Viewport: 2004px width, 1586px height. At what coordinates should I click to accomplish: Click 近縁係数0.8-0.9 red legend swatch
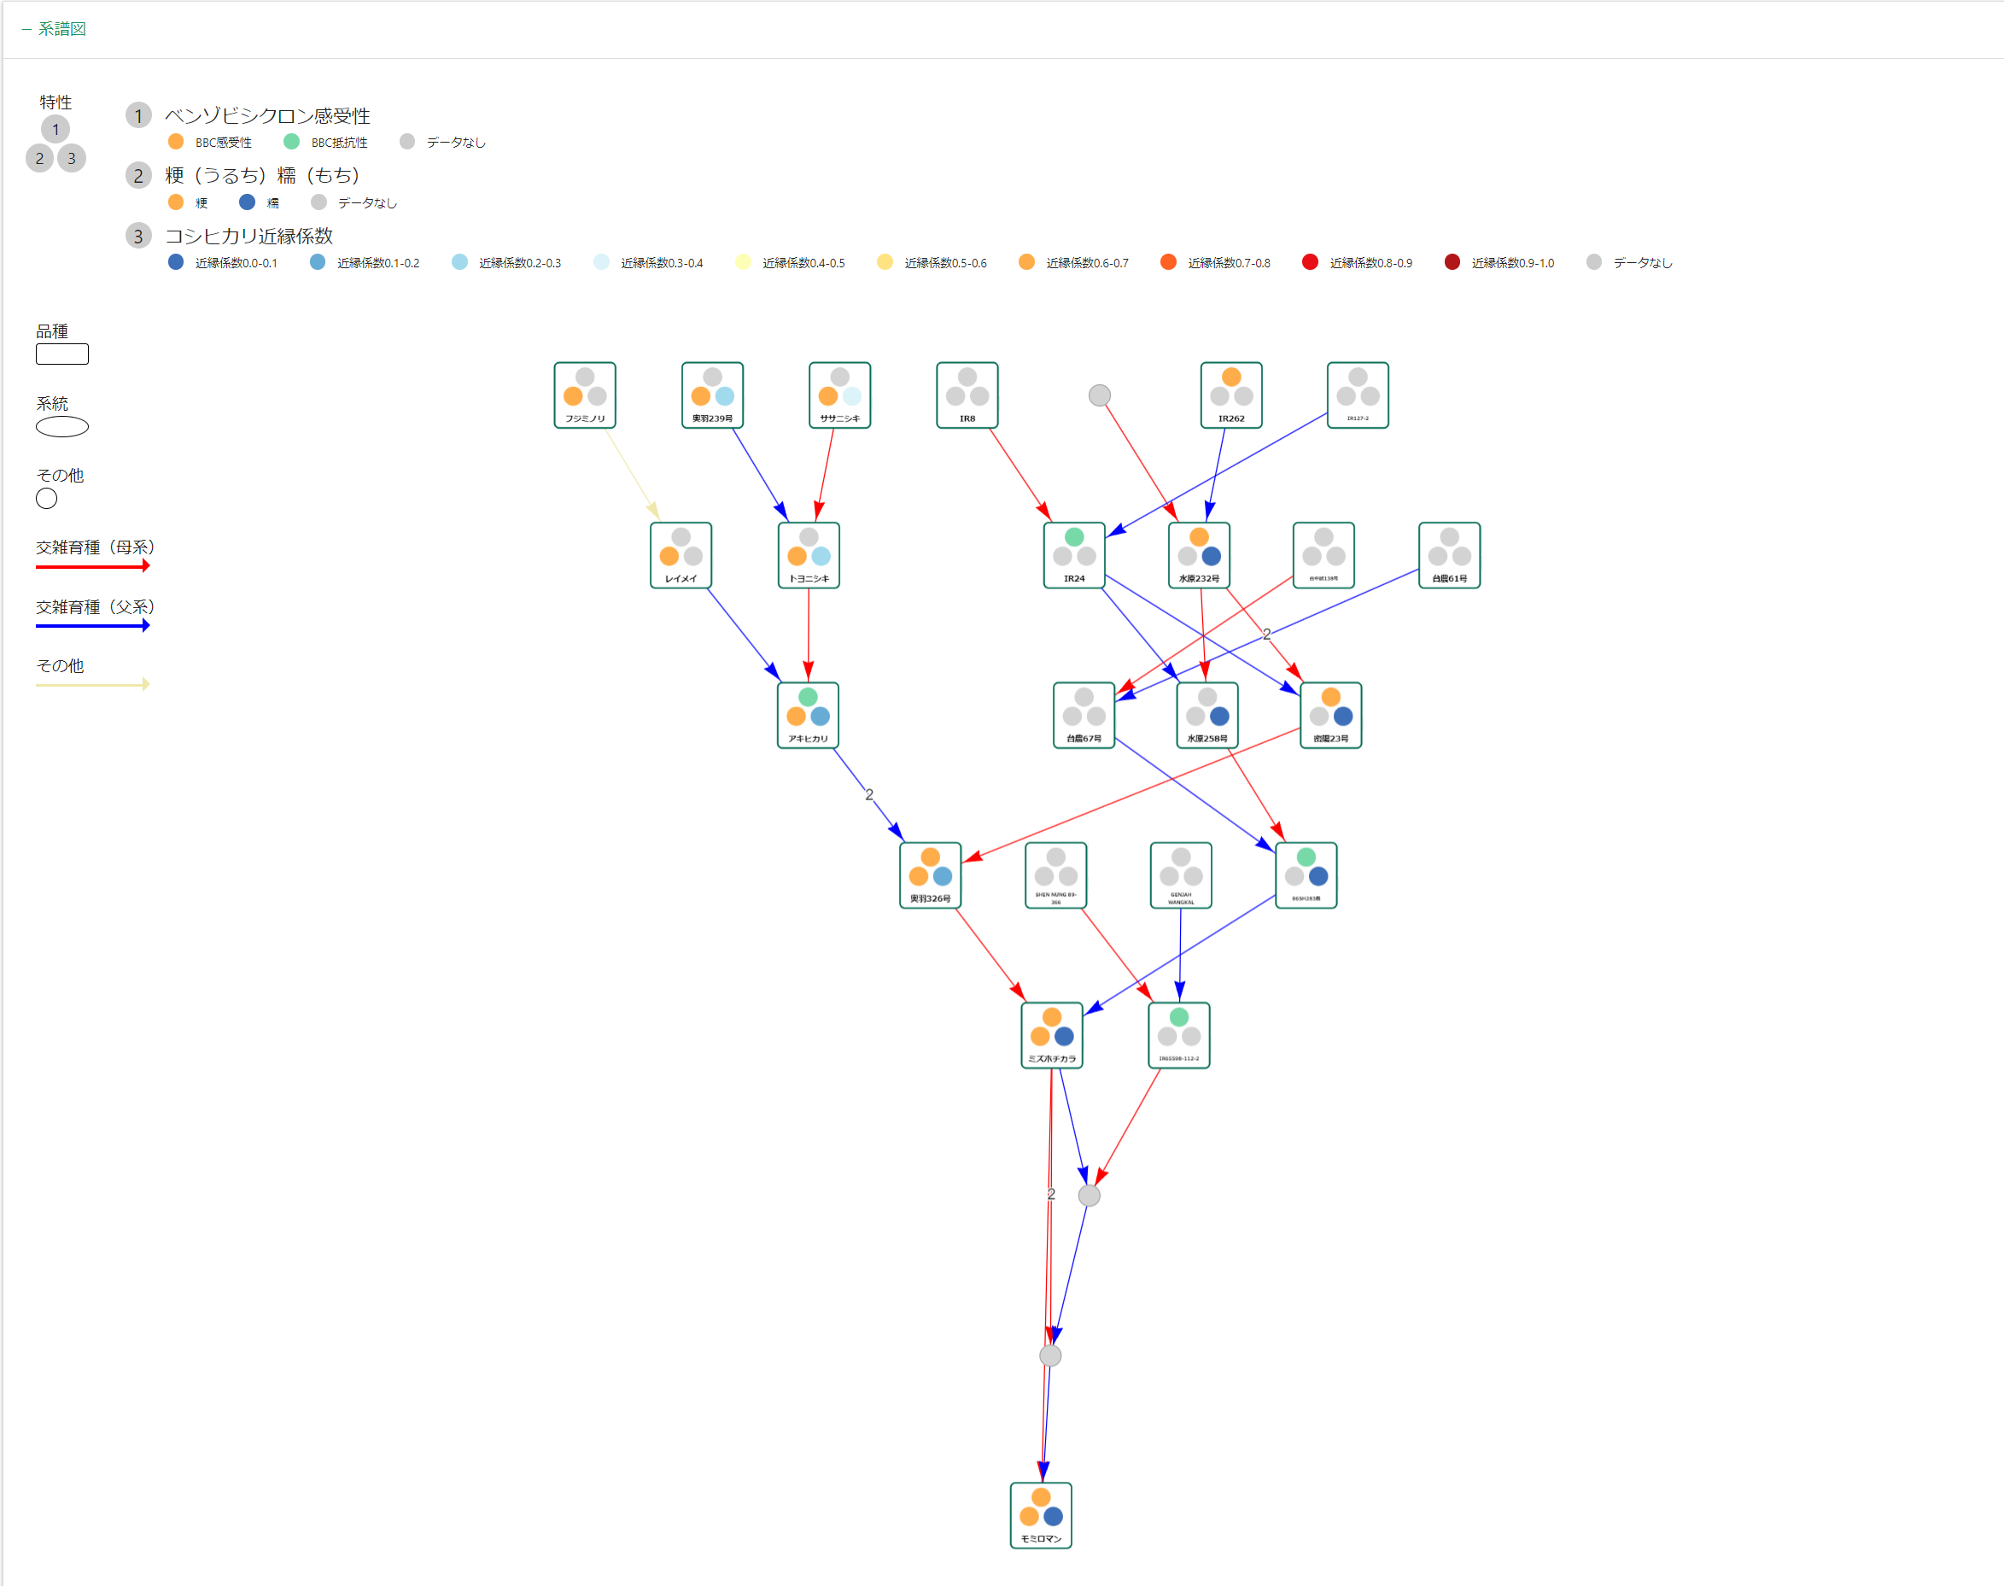(1310, 263)
